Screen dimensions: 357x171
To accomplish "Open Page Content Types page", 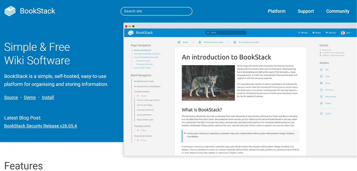I will [x=145, y=120].
